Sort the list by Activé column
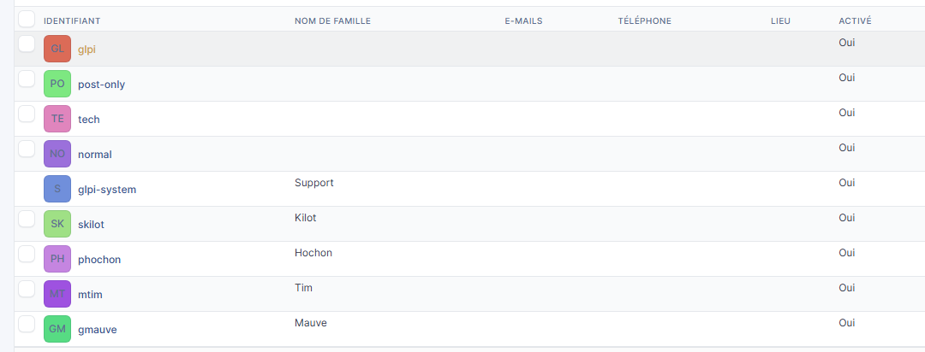Image resolution: width=925 pixels, height=352 pixels. point(856,21)
